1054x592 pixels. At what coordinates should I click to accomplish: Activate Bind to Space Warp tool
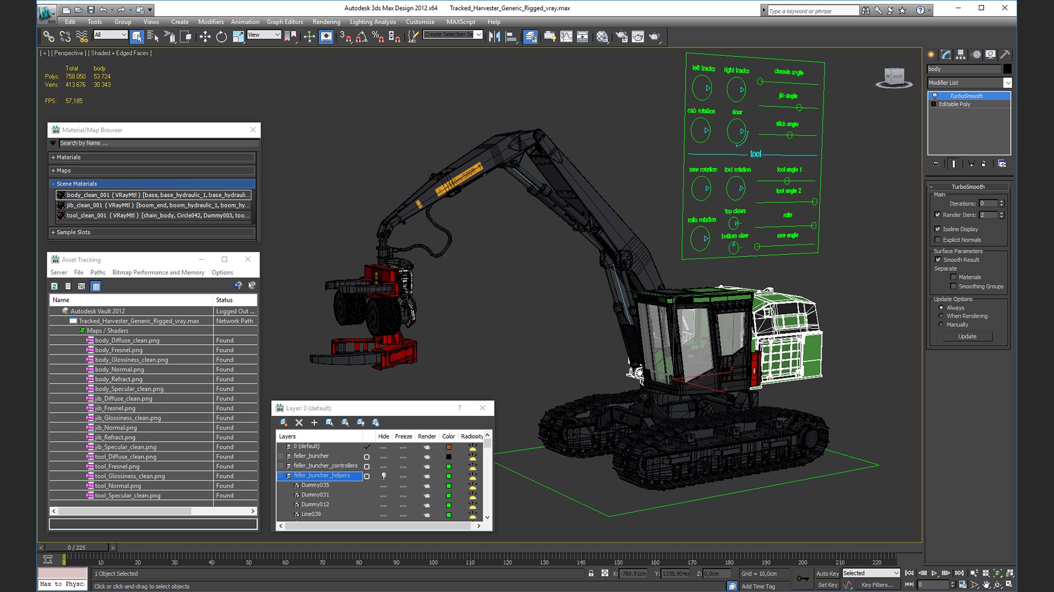pyautogui.click(x=82, y=37)
